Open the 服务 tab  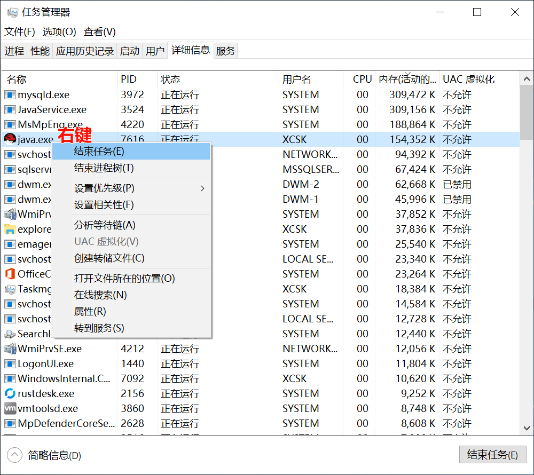(225, 51)
